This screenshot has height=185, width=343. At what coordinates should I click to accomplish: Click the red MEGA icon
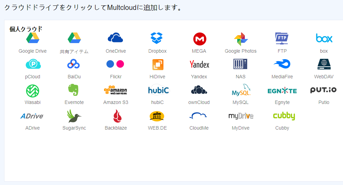200,39
